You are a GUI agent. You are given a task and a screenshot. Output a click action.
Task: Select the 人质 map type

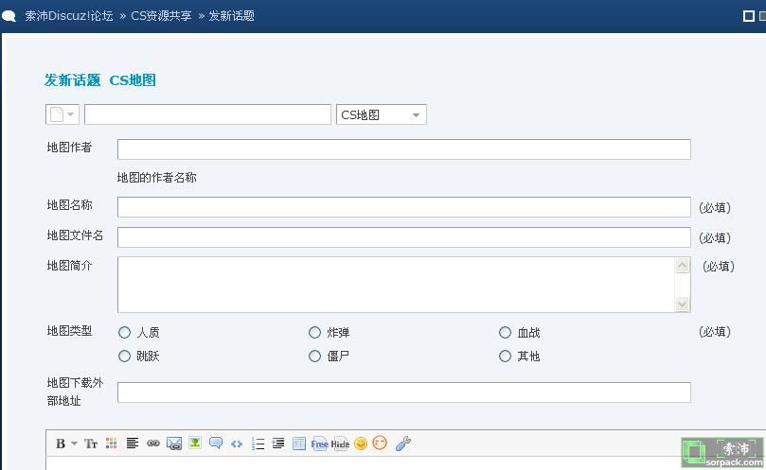point(125,332)
